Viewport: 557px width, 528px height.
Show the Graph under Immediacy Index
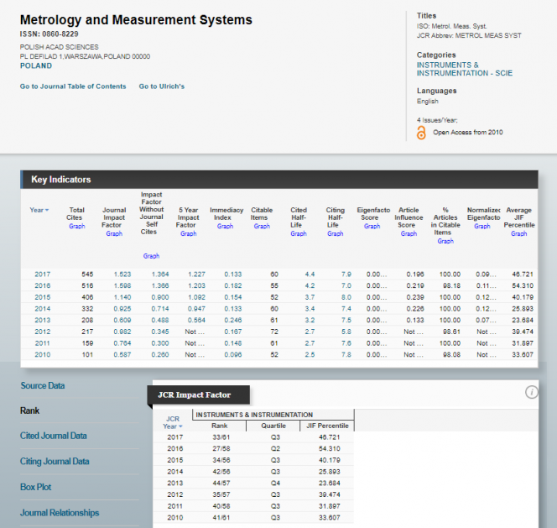[225, 226]
